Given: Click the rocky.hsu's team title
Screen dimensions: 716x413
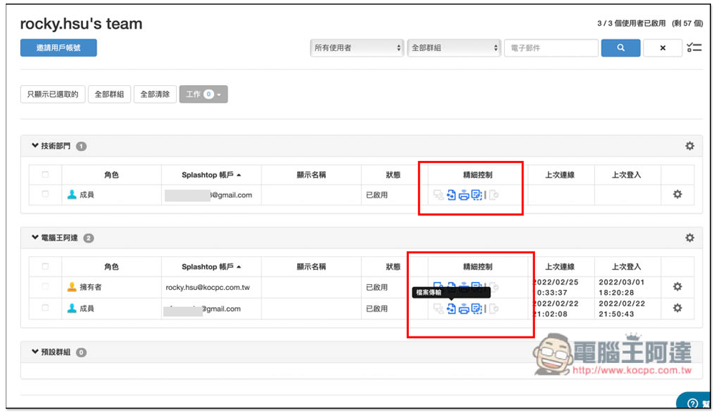Looking at the screenshot, I should click(82, 24).
